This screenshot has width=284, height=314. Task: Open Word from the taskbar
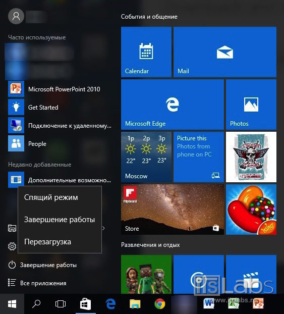pyautogui.click(x=209, y=304)
